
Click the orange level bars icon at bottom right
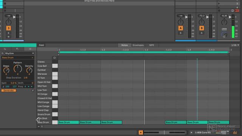(235, 133)
